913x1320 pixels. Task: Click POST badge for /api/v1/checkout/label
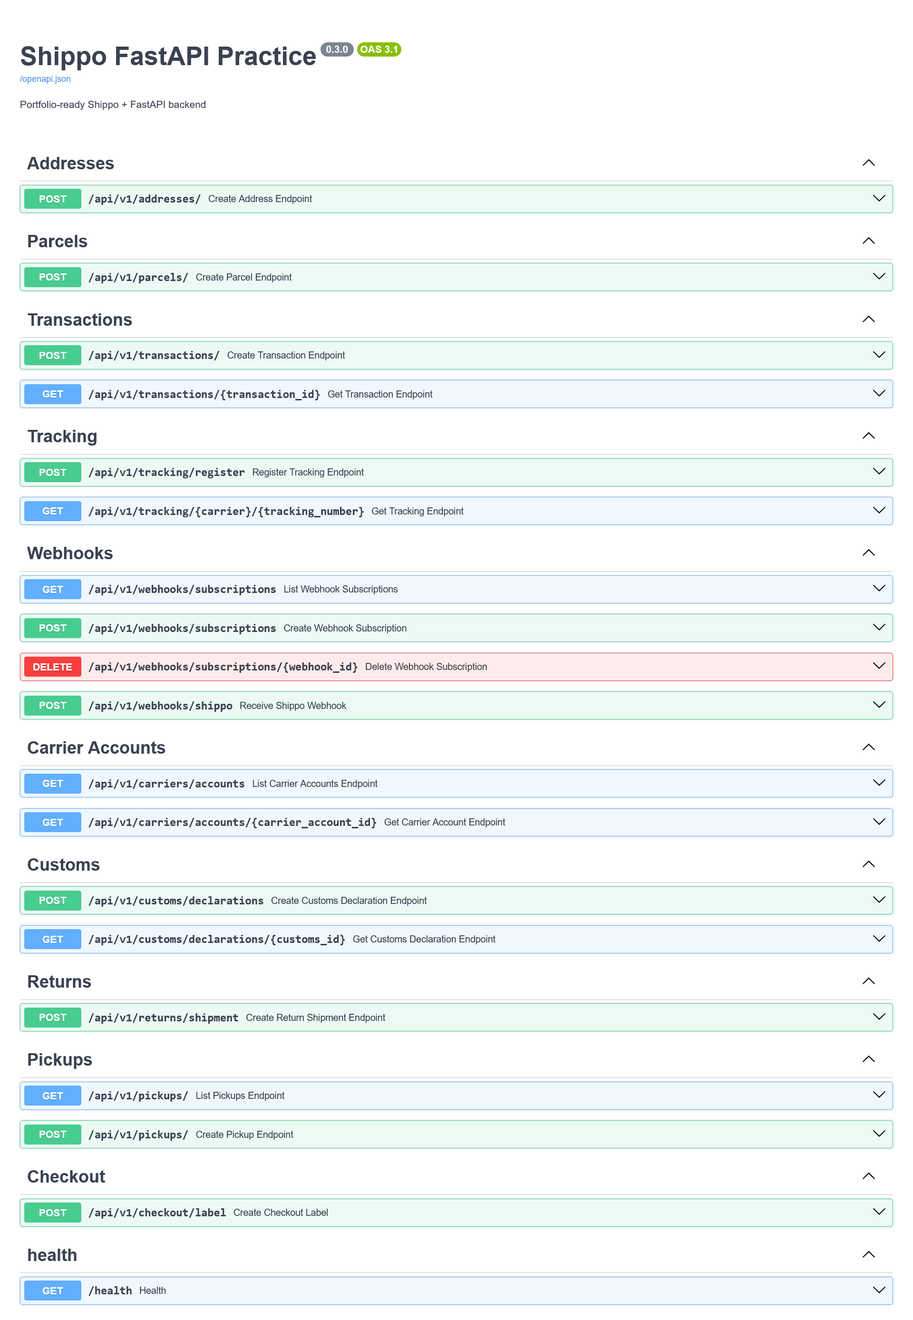tap(53, 1213)
